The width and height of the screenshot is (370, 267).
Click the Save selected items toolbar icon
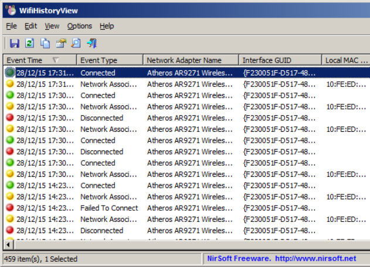click(x=15, y=43)
